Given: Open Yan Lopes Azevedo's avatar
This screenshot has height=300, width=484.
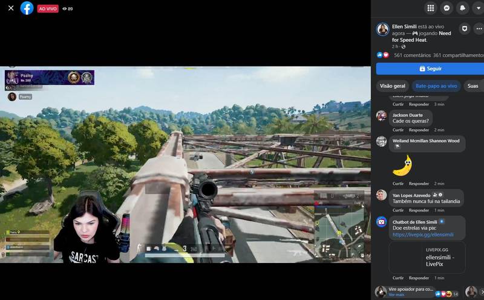Looking at the screenshot, I should pos(382,195).
